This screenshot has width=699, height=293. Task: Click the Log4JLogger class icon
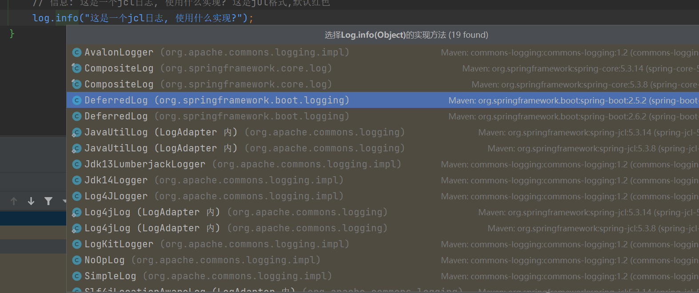pos(77,196)
